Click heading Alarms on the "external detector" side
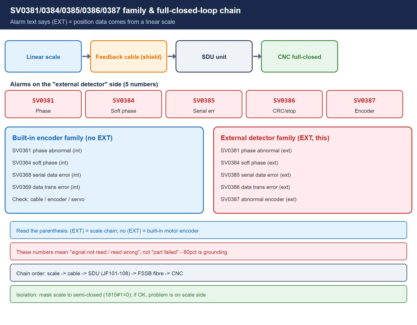The width and height of the screenshot is (417, 325). (x=84, y=84)
